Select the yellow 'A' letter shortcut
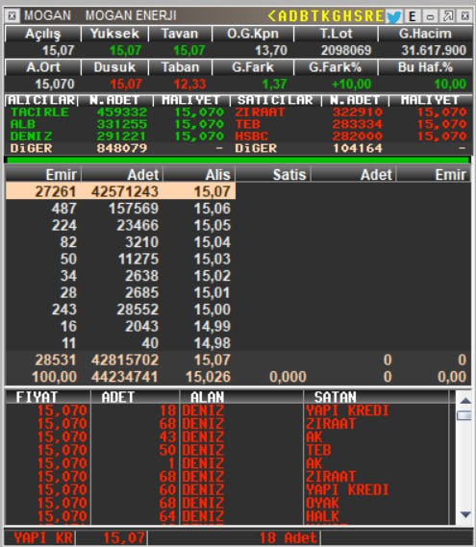 tap(282, 16)
